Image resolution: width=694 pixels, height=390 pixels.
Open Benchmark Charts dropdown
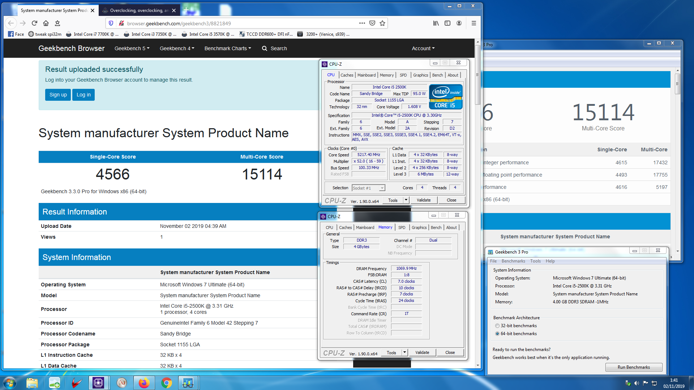228,48
